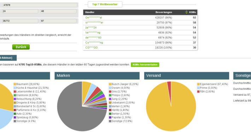
Task: Select the Osram light-blue legend swatch
Action: point(110,88)
